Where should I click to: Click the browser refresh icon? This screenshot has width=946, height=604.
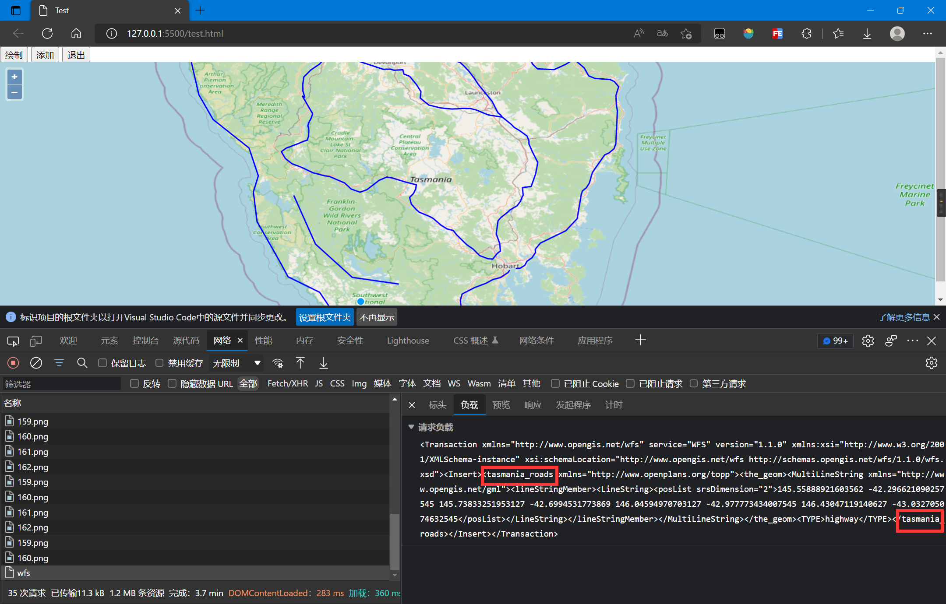point(47,34)
